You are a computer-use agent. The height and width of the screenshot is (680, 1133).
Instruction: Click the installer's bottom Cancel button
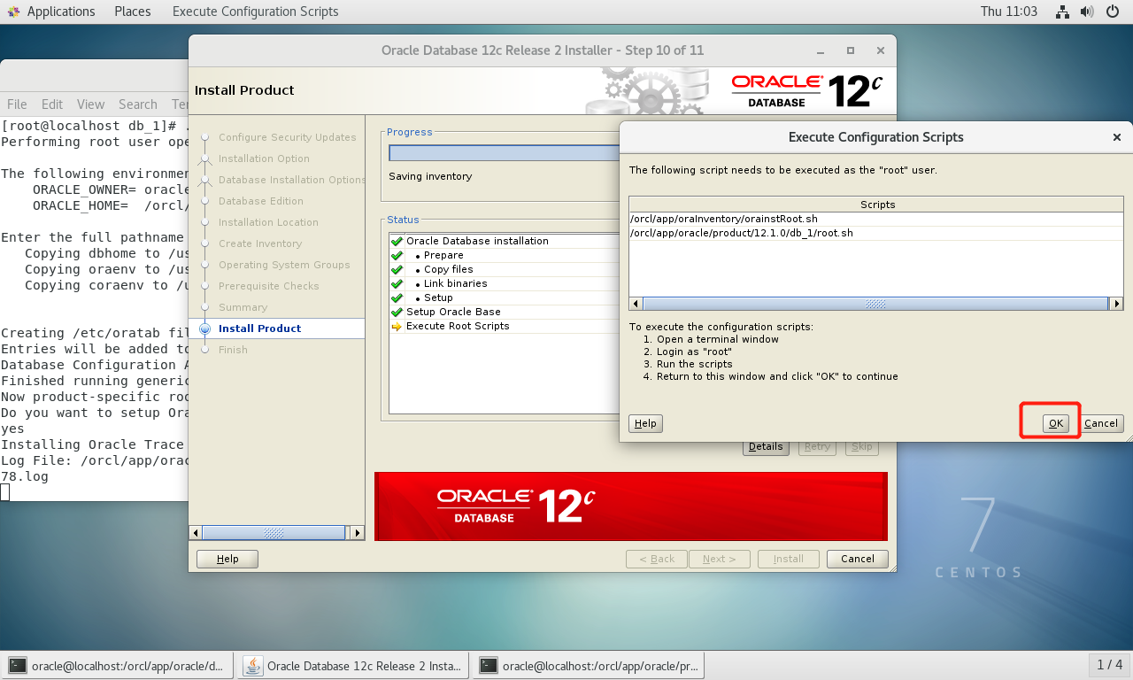[857, 559]
